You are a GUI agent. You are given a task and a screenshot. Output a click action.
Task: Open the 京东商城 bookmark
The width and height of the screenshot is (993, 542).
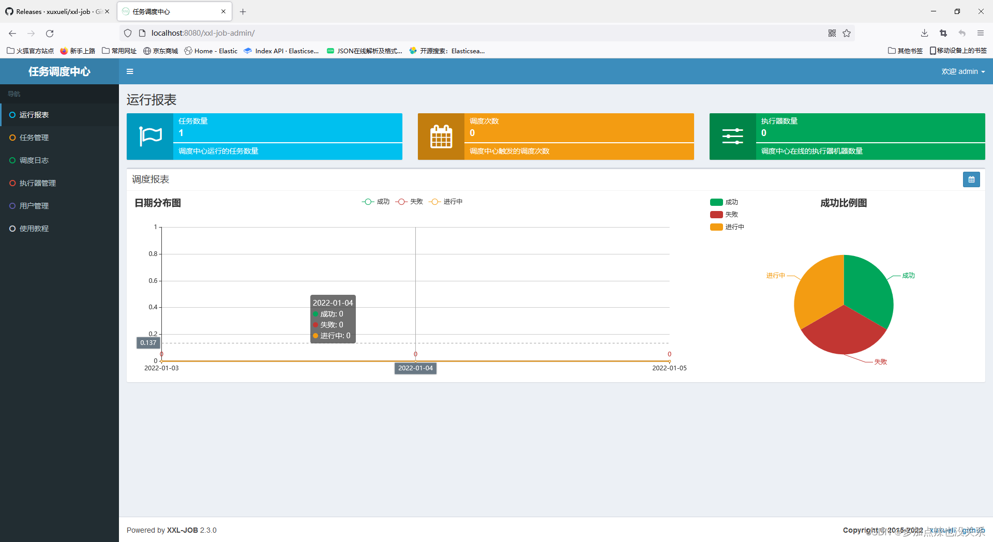pyautogui.click(x=160, y=51)
